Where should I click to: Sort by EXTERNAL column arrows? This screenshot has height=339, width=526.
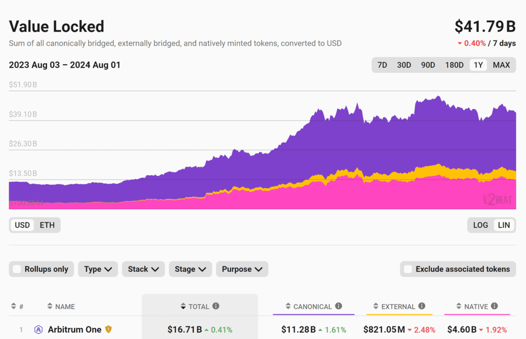coord(376,306)
